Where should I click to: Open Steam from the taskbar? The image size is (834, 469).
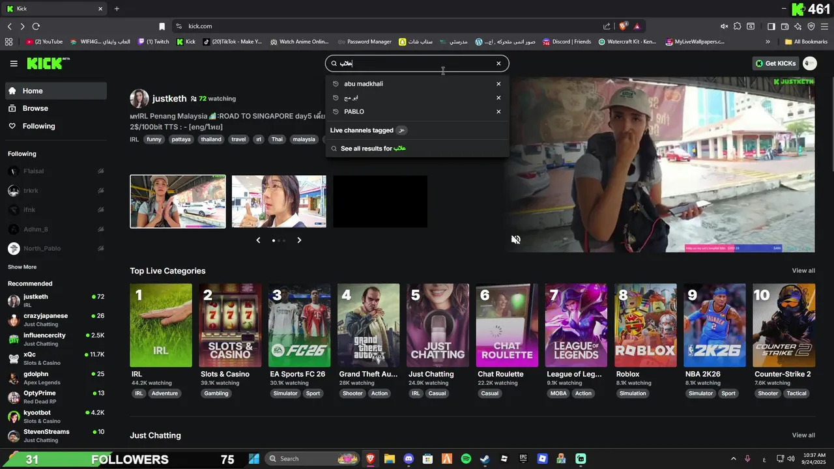(x=485, y=459)
